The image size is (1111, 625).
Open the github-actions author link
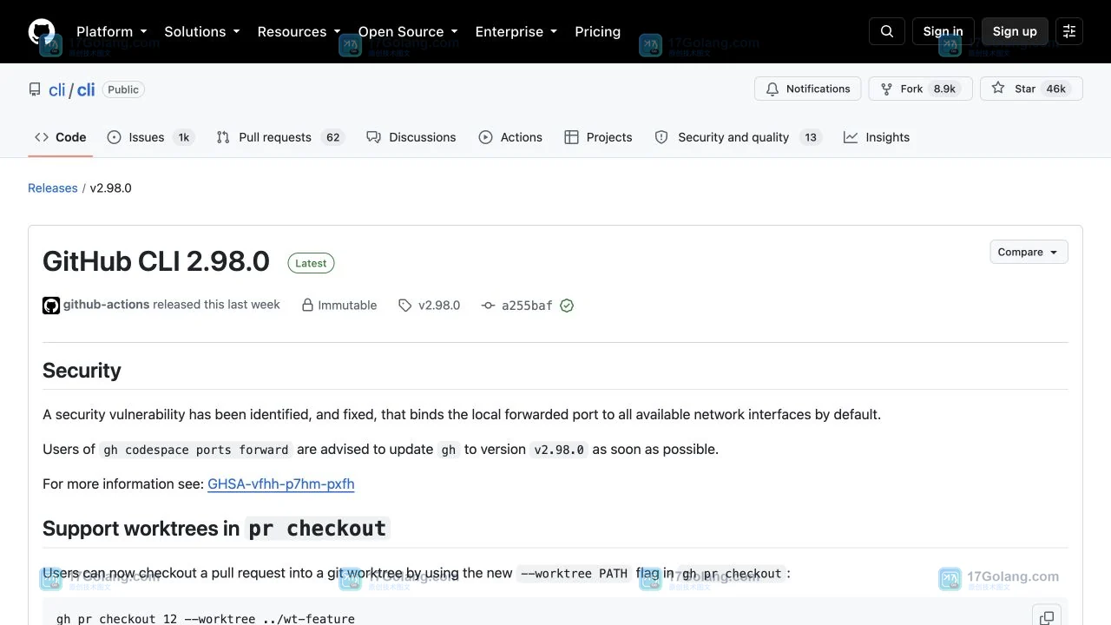click(x=107, y=305)
